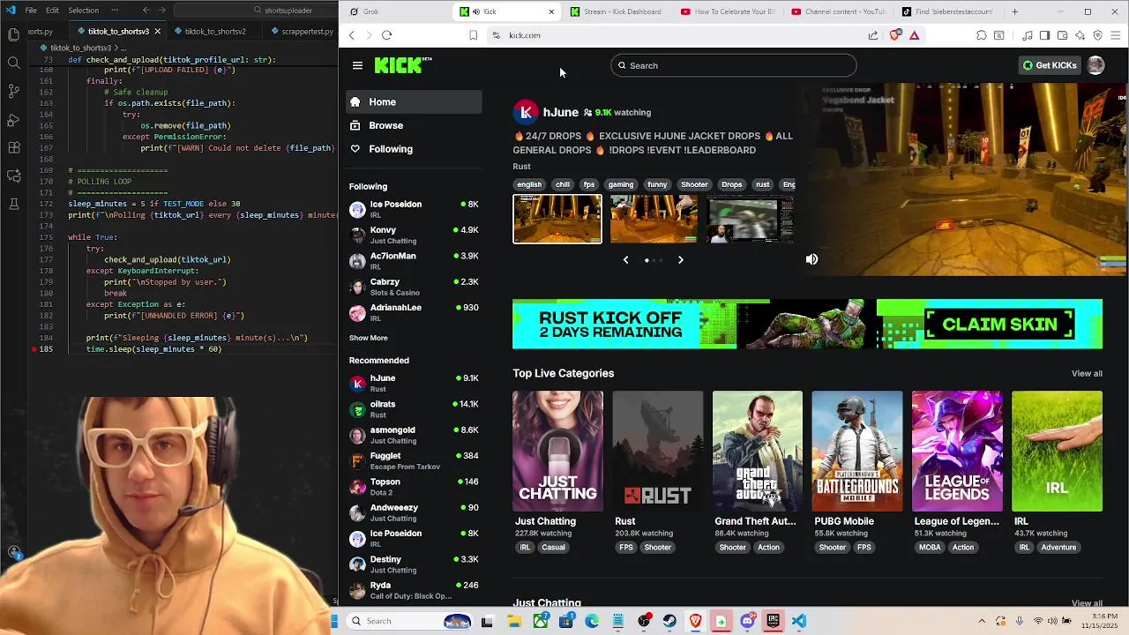
Task: Open the Brave Rewards triangle icon
Action: [x=915, y=35]
